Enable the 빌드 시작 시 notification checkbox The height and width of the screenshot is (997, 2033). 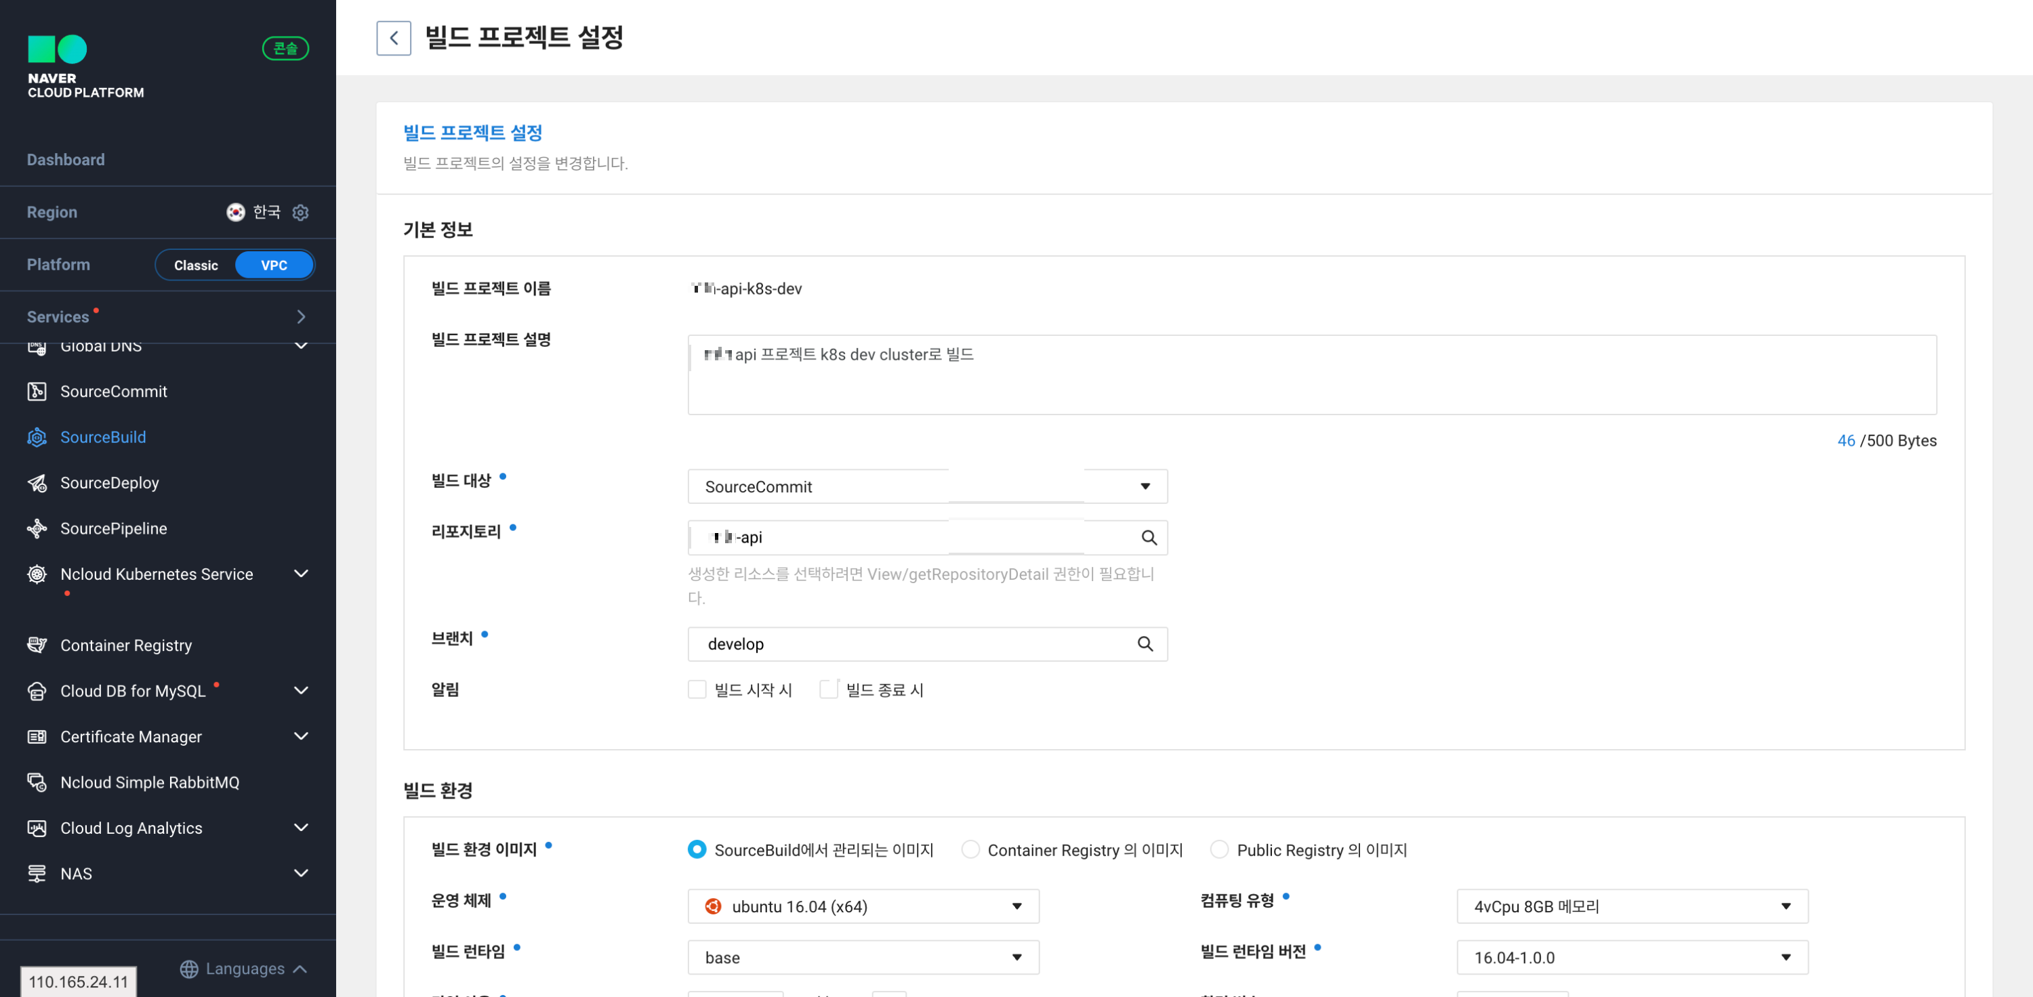click(x=696, y=690)
